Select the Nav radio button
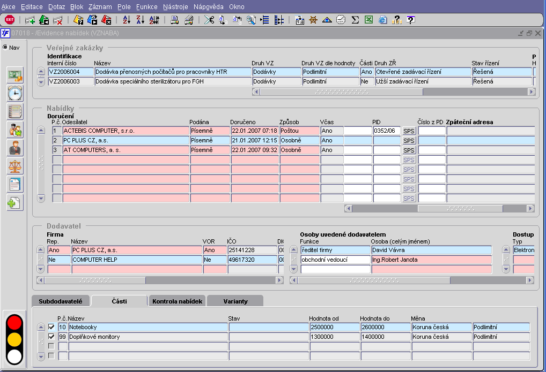Viewport: 546px width, 372px height. [x=5, y=48]
